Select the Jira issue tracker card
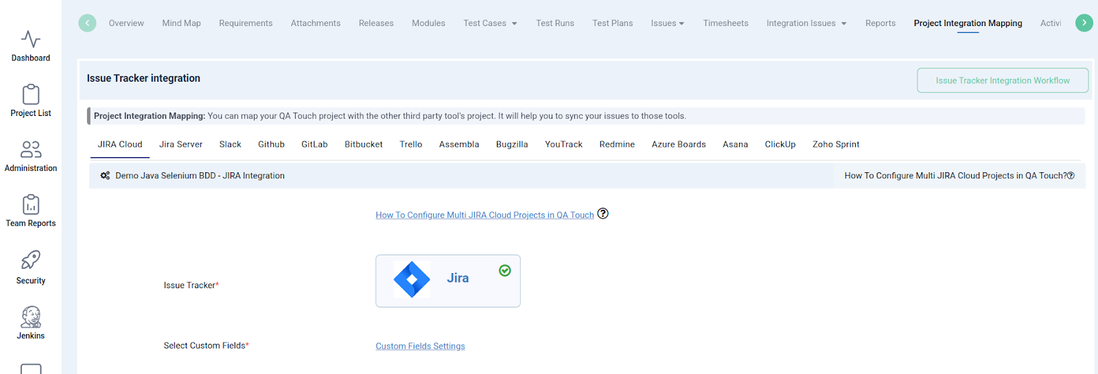The height and width of the screenshot is (374, 1098). (x=447, y=281)
